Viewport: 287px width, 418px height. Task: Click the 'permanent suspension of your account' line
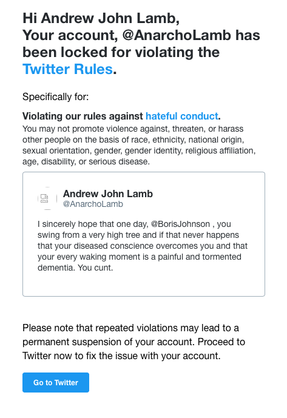(133, 342)
